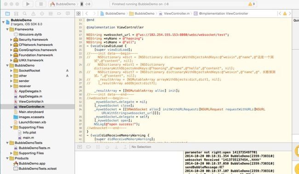Viewport: 299px width, 174px height.
Task: Open @implementation ViewController symbol menu
Action: point(221,13)
